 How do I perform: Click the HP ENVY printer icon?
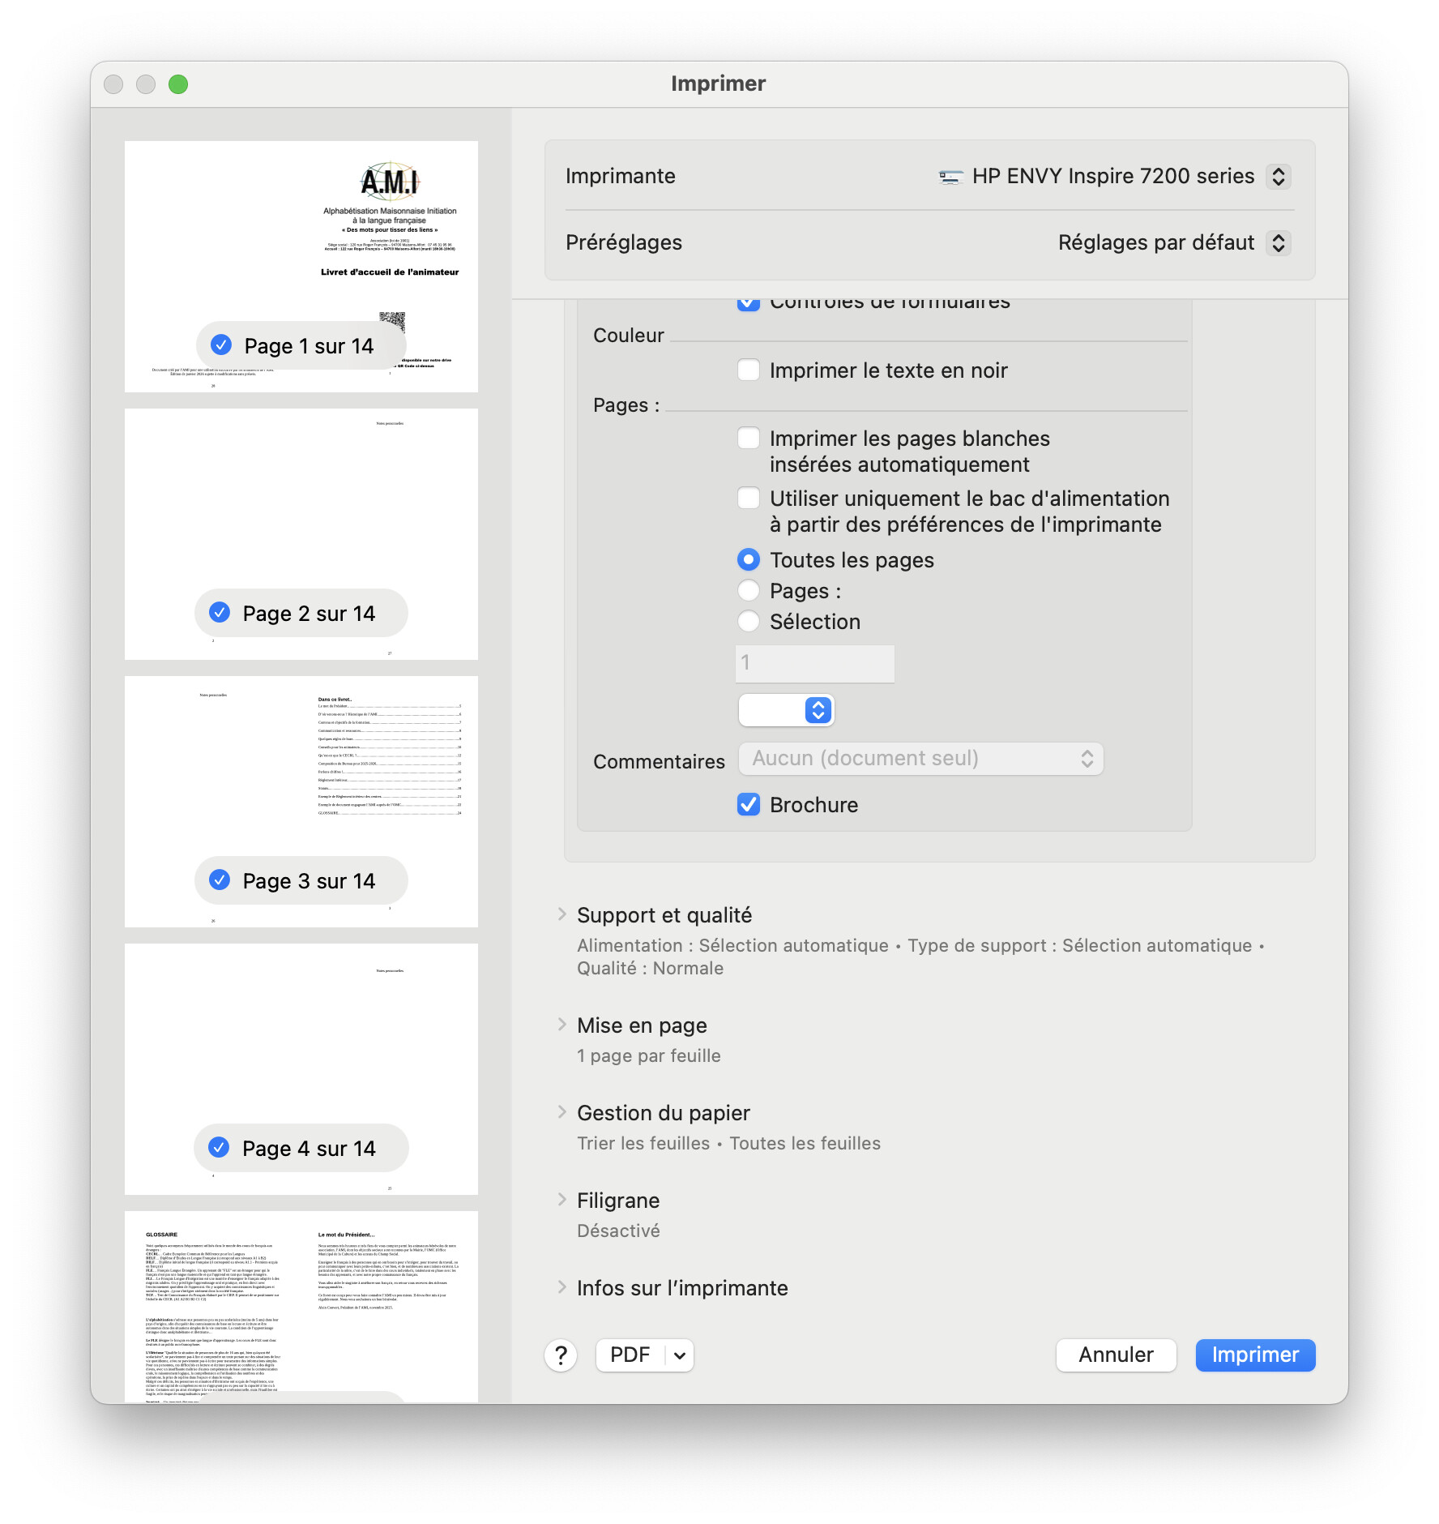[950, 177]
